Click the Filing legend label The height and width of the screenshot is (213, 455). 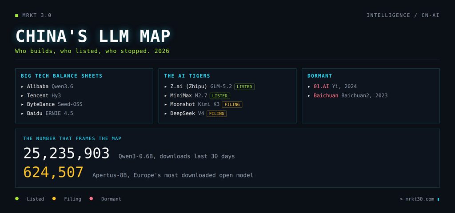72,199
